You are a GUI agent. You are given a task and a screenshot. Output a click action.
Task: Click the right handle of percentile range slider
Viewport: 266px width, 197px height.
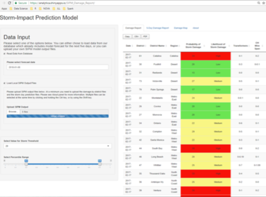click(x=100, y=164)
